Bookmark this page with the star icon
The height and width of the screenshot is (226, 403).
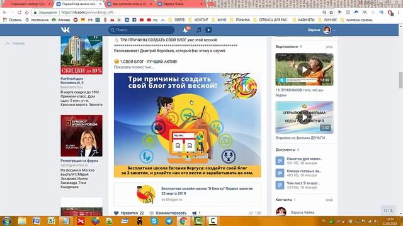[x=331, y=13]
